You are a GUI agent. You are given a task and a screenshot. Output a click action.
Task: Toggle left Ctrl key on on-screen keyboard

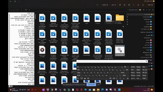click(81, 78)
